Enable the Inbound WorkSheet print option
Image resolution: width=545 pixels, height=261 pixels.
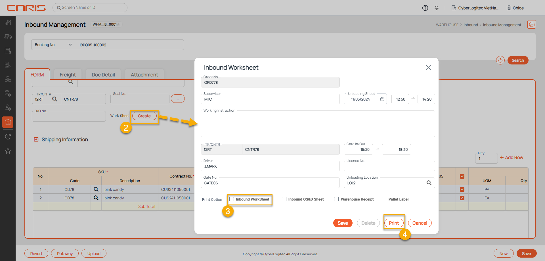[x=232, y=199]
